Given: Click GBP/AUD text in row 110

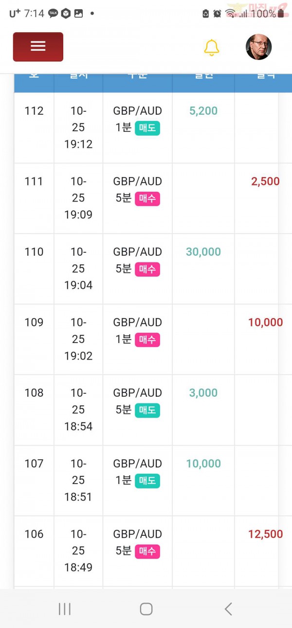Looking at the screenshot, I should pos(138,252).
